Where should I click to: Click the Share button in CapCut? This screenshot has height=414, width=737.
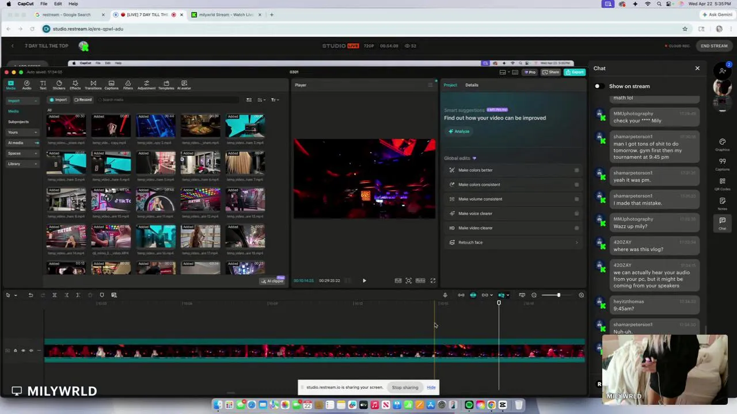pos(552,72)
